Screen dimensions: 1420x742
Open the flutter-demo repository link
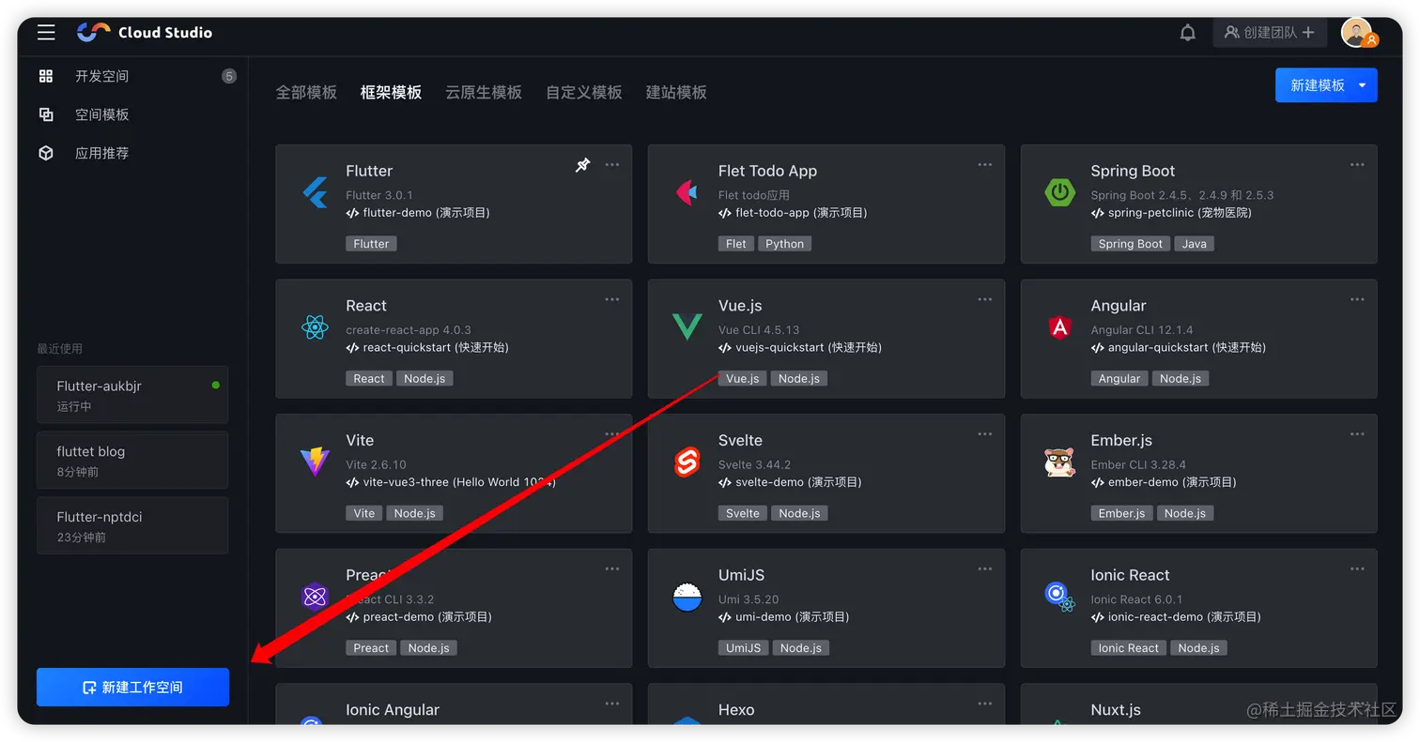pyautogui.click(x=418, y=213)
